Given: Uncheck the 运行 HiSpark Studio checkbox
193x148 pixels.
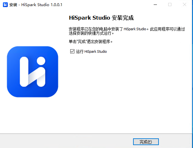Looking at the screenshot, I should pos(72,51).
